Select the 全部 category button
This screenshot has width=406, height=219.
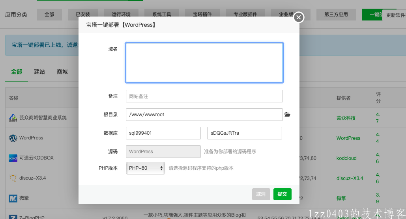tap(49, 15)
